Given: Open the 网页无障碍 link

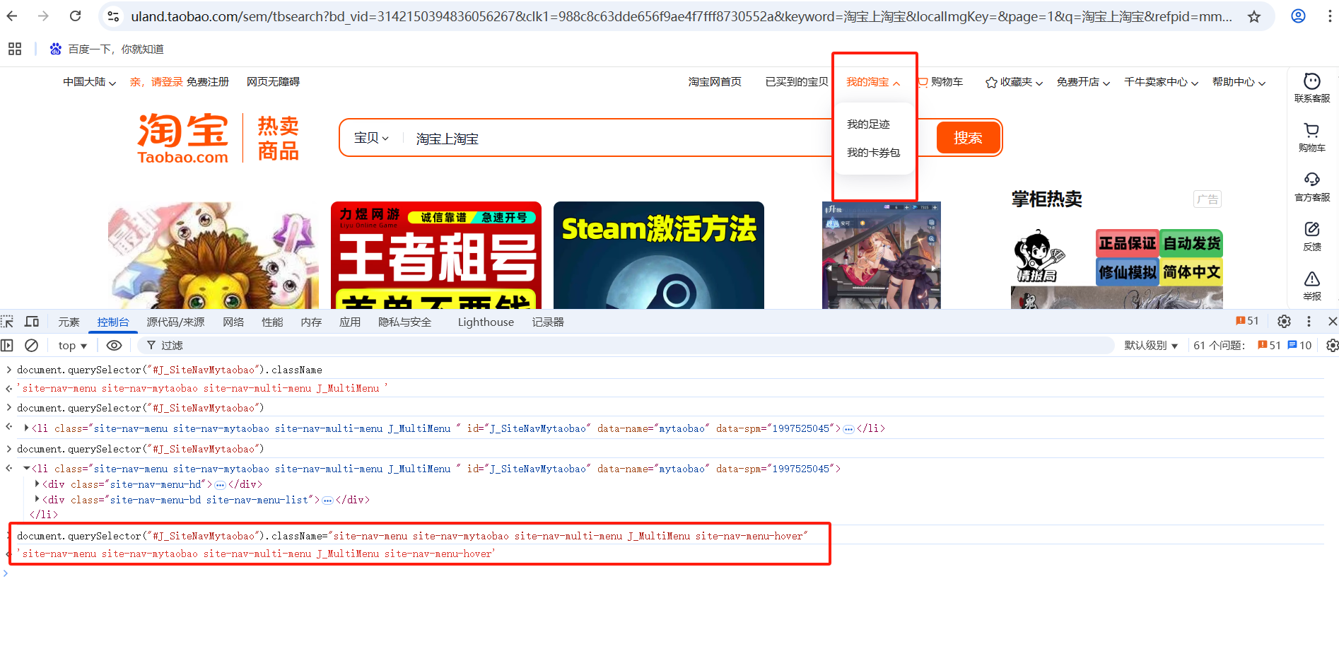Looking at the screenshot, I should (x=273, y=82).
